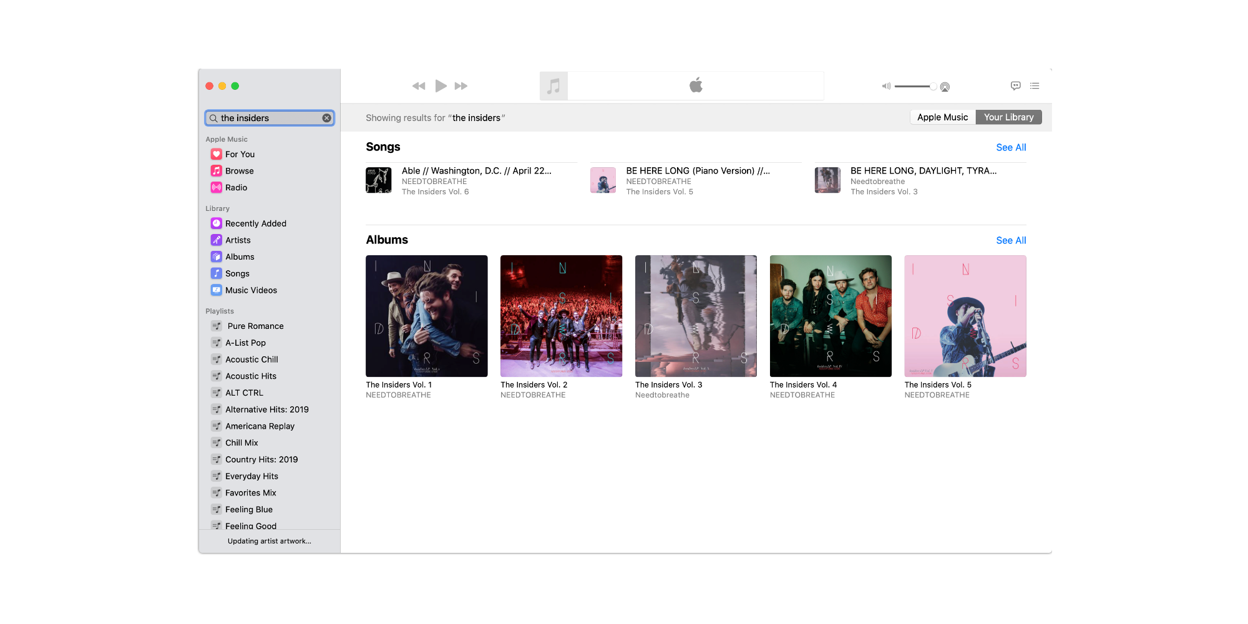
Task: Click the Songs note icon in sidebar
Action: coord(217,273)
